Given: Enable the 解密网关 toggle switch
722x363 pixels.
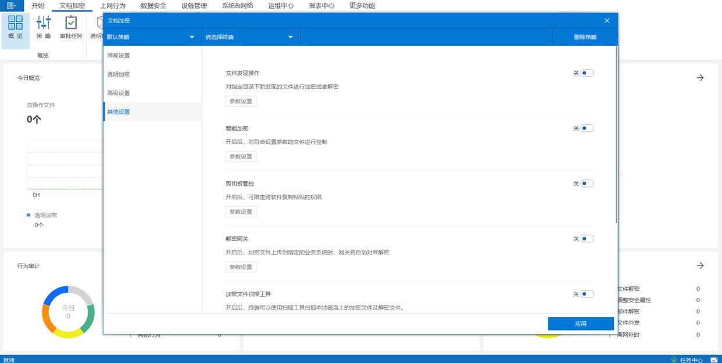Looking at the screenshot, I should [587, 239].
